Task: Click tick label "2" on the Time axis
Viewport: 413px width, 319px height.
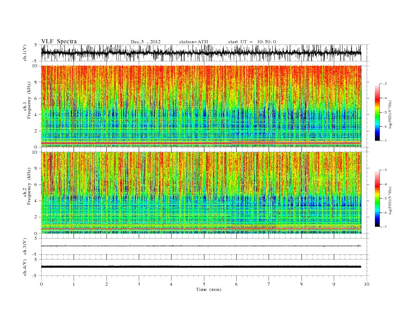Action: (x=106, y=284)
